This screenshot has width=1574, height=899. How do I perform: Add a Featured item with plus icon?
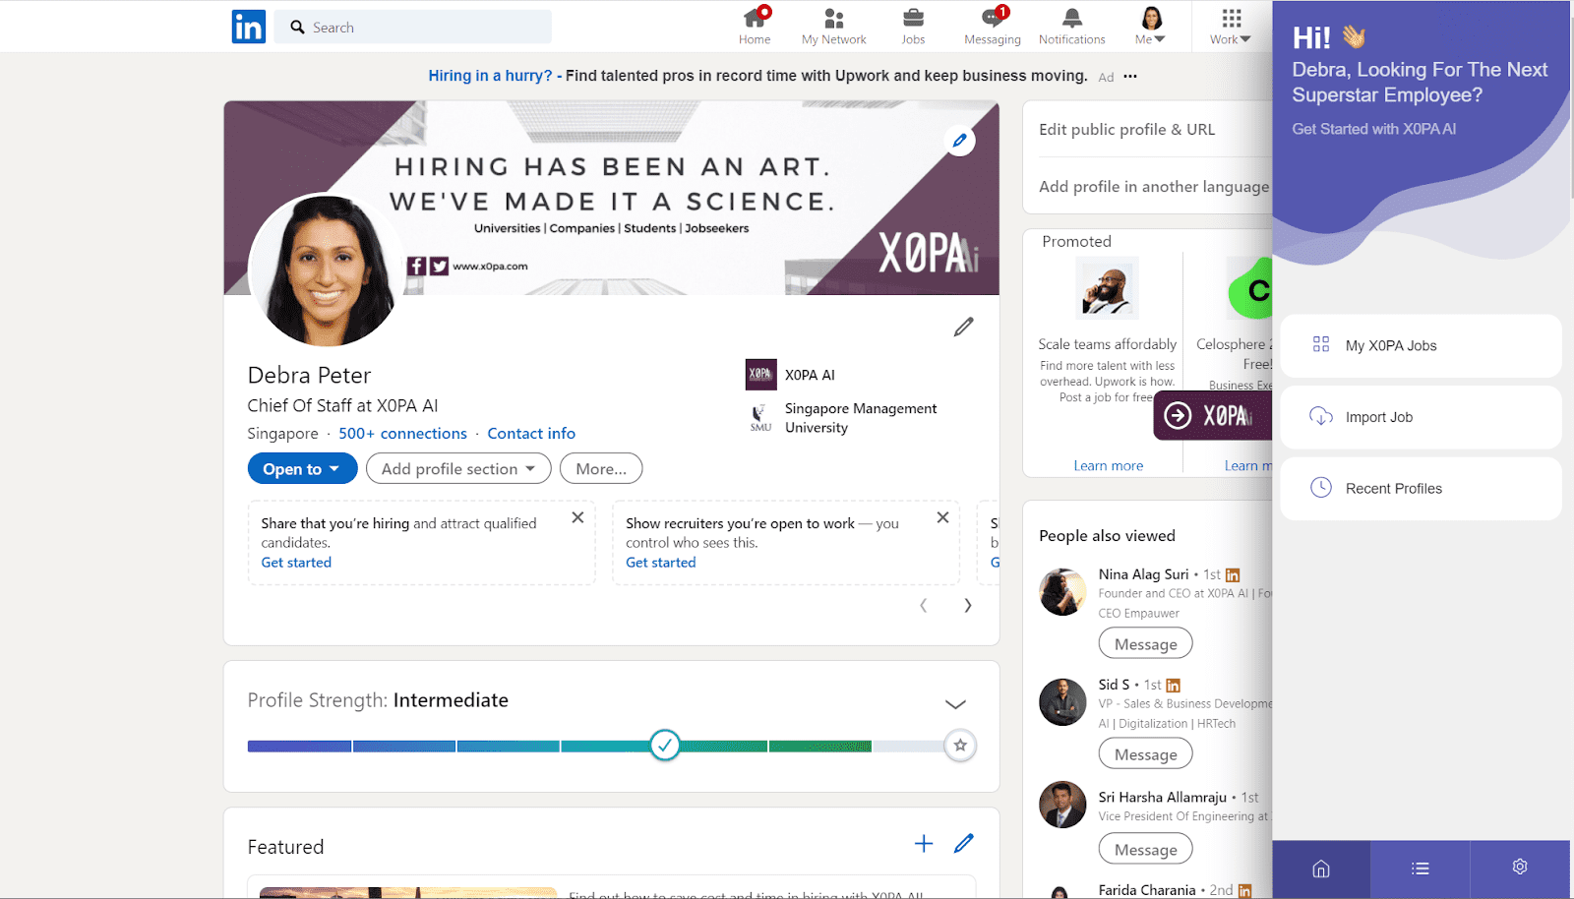(924, 843)
